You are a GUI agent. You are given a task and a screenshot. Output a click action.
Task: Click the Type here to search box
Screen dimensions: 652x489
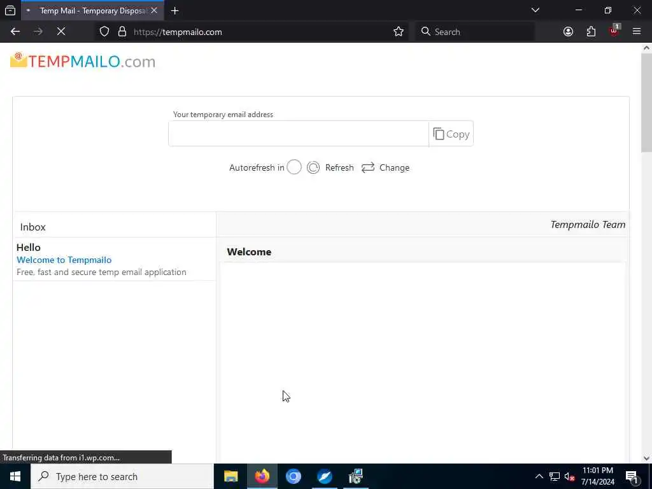coord(122,476)
